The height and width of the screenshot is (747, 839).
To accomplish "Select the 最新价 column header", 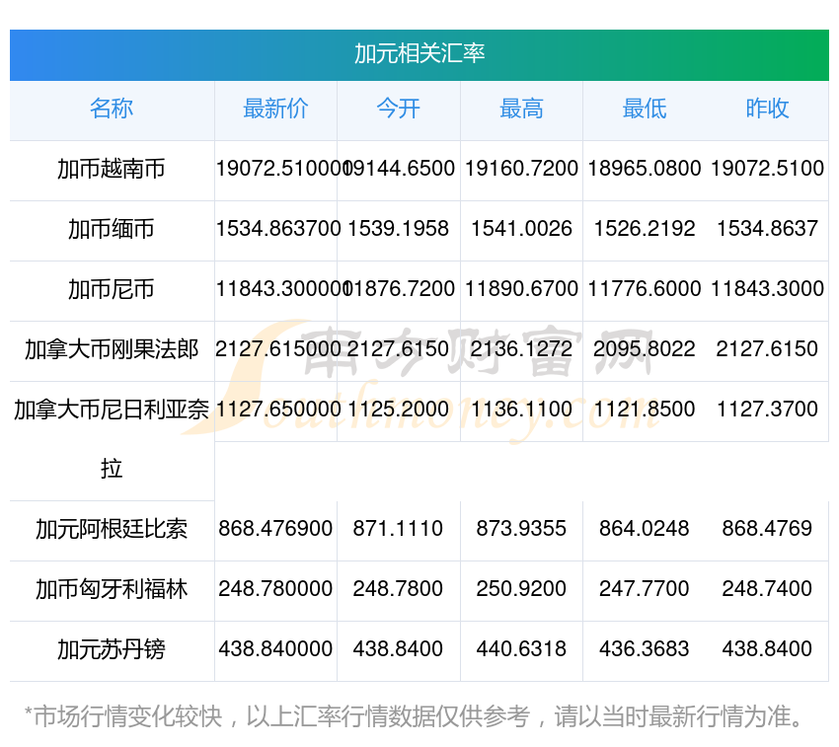I will [275, 109].
